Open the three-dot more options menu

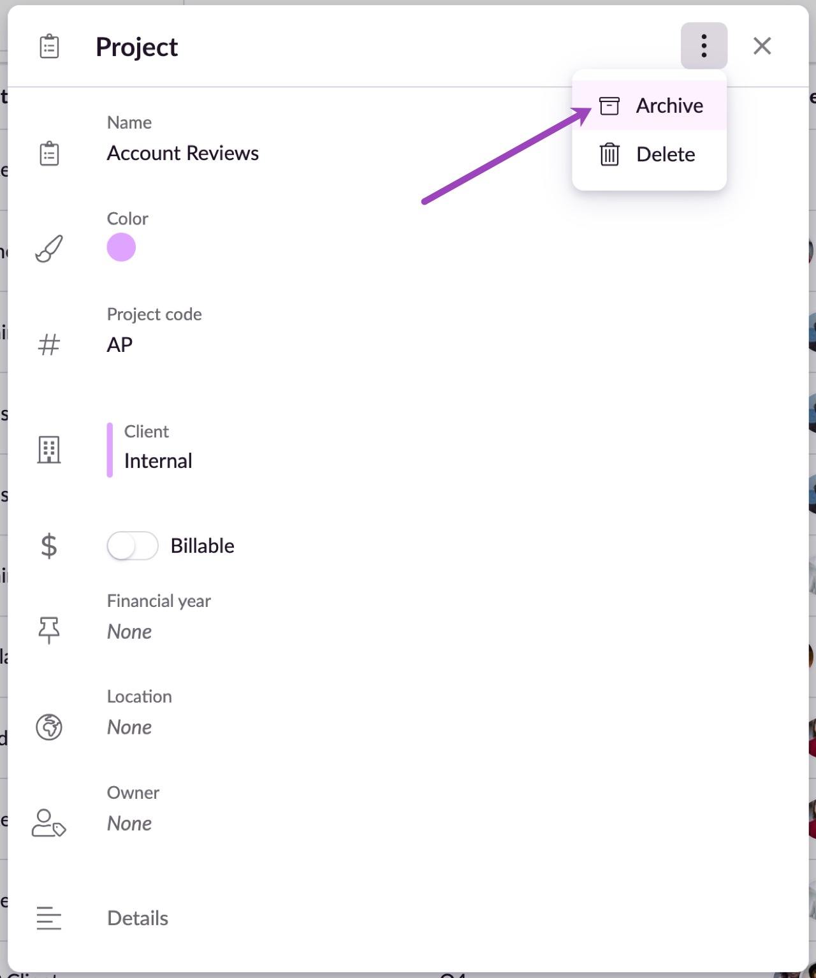pos(704,46)
